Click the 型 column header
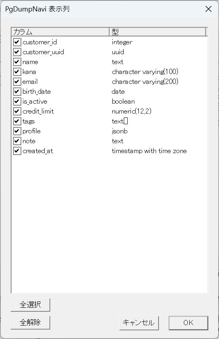Viewport: 219px width, 339px height. point(158,32)
